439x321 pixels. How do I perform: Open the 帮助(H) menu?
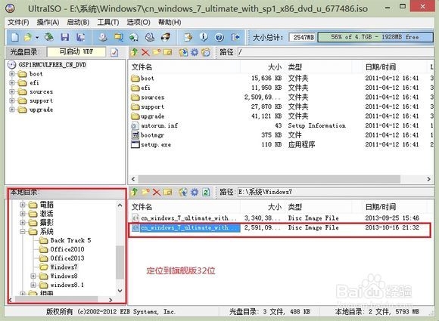[170, 22]
